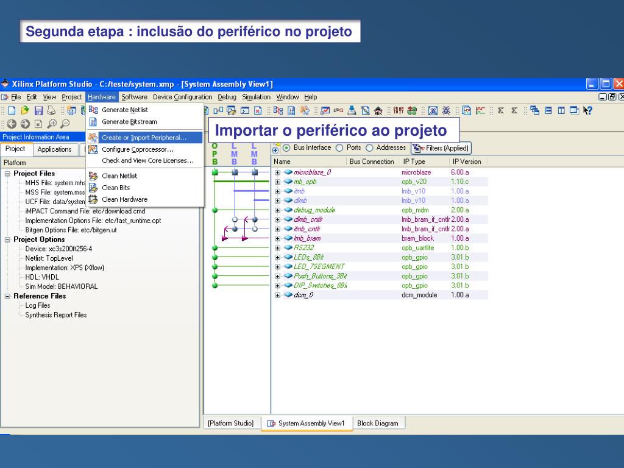Expand the LED_7SEGMENT row
This screenshot has height=468, width=624.
tap(277, 267)
